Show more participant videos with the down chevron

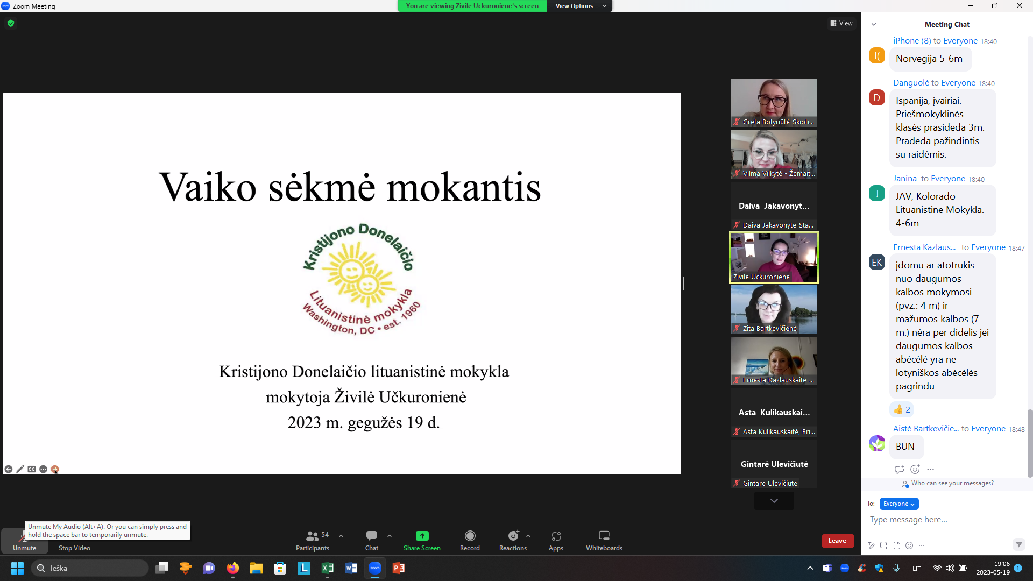tap(774, 501)
